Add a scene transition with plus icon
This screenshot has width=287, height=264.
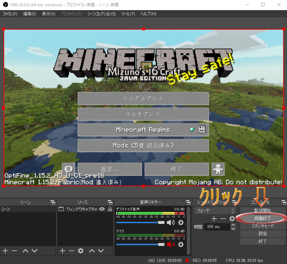(x=214, y=218)
